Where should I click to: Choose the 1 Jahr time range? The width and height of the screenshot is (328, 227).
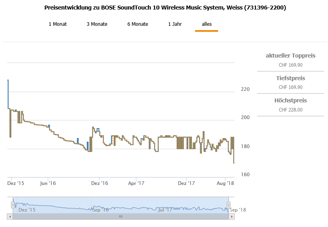(x=175, y=24)
